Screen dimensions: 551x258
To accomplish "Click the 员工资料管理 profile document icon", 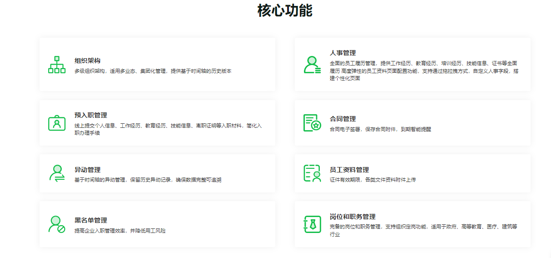I will point(312,173).
